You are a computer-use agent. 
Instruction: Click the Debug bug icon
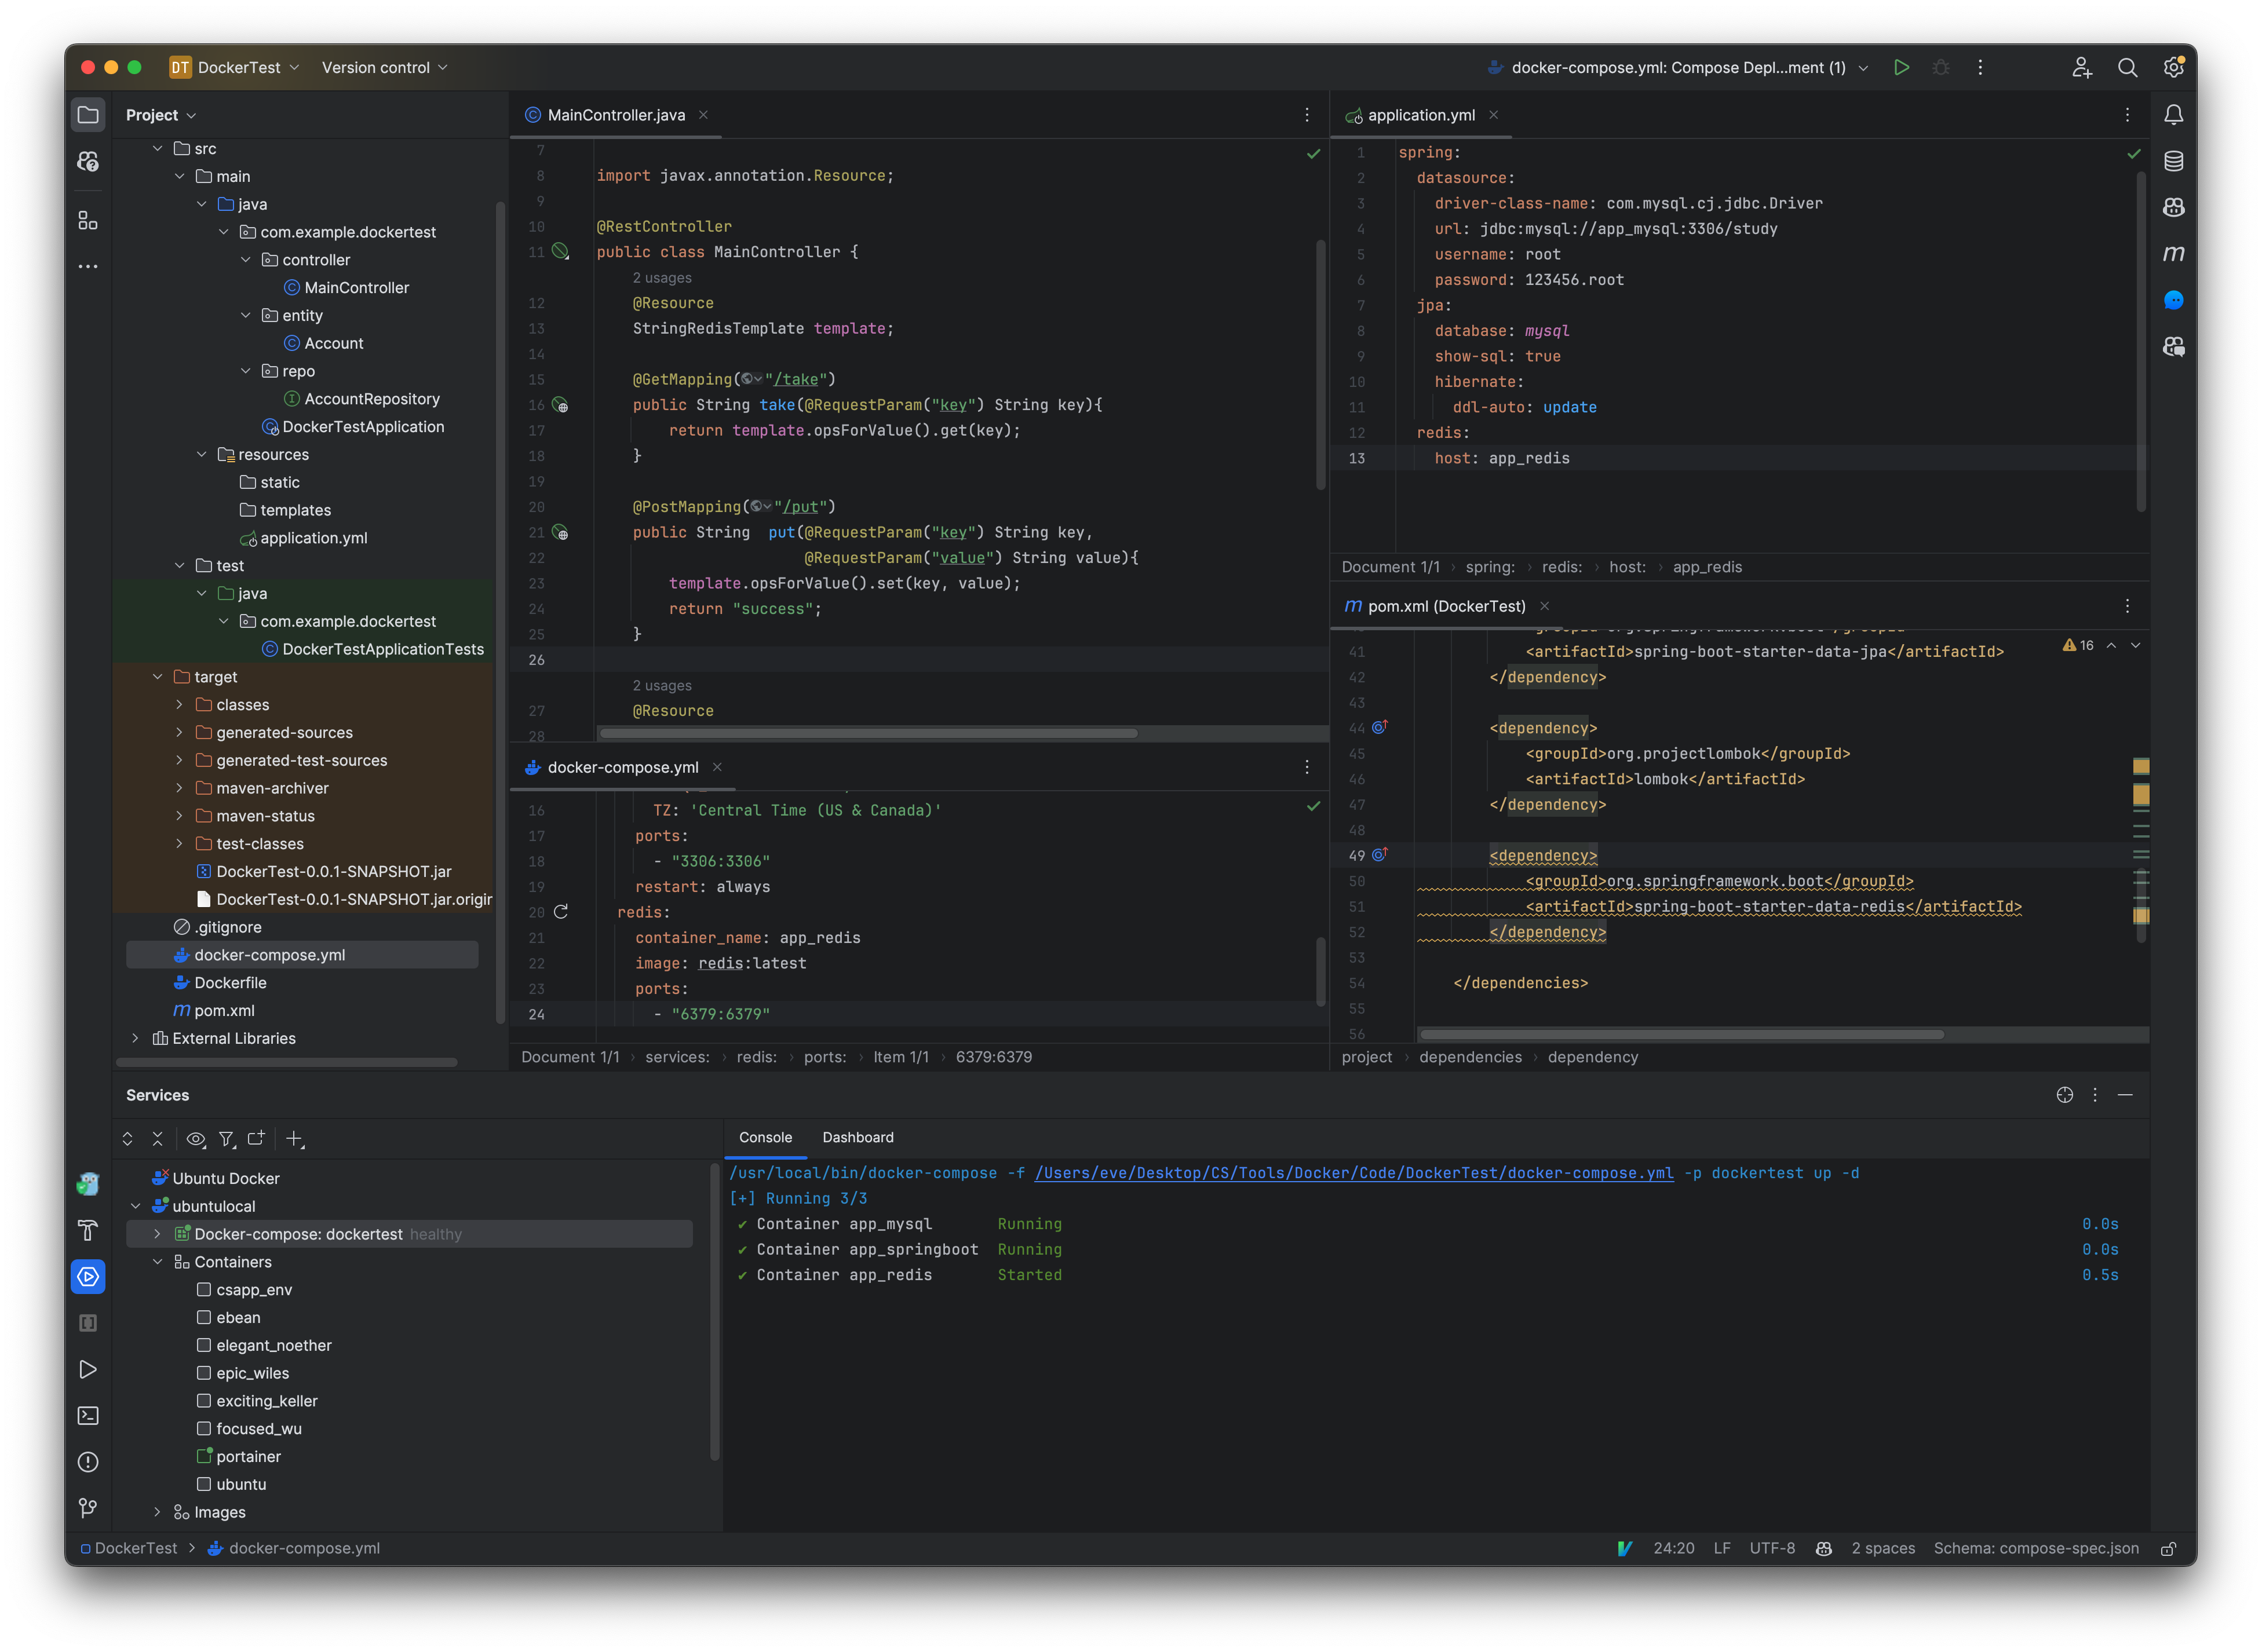point(1941,67)
